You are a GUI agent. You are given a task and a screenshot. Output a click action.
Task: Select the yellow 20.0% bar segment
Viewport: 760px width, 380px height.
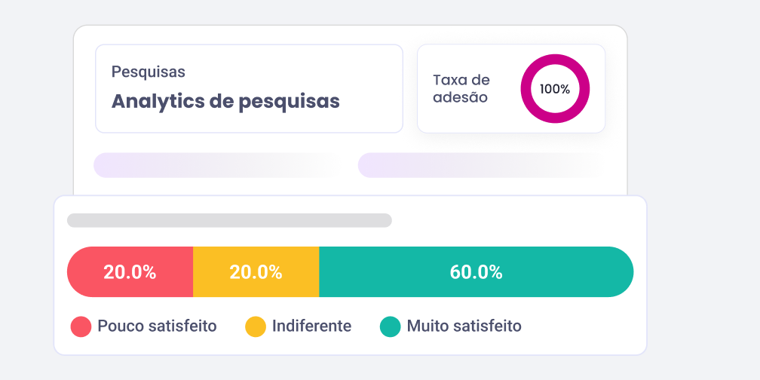tap(256, 272)
